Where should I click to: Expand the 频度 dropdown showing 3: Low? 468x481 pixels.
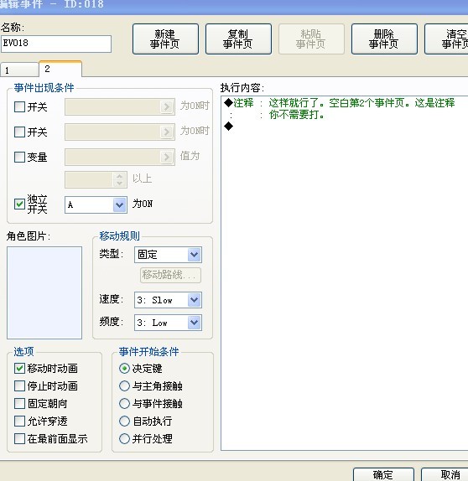click(168, 323)
